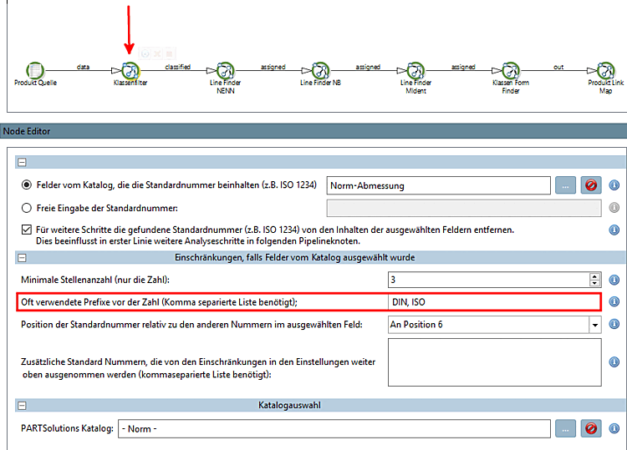Click the 'out' connection label
The width and height of the screenshot is (627, 450).
pos(558,67)
